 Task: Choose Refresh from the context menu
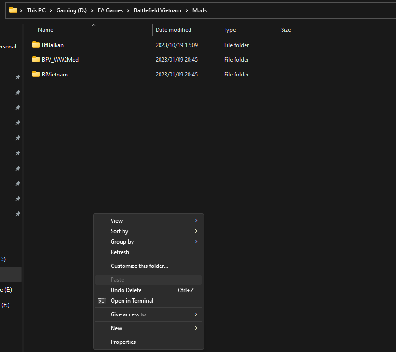(120, 252)
